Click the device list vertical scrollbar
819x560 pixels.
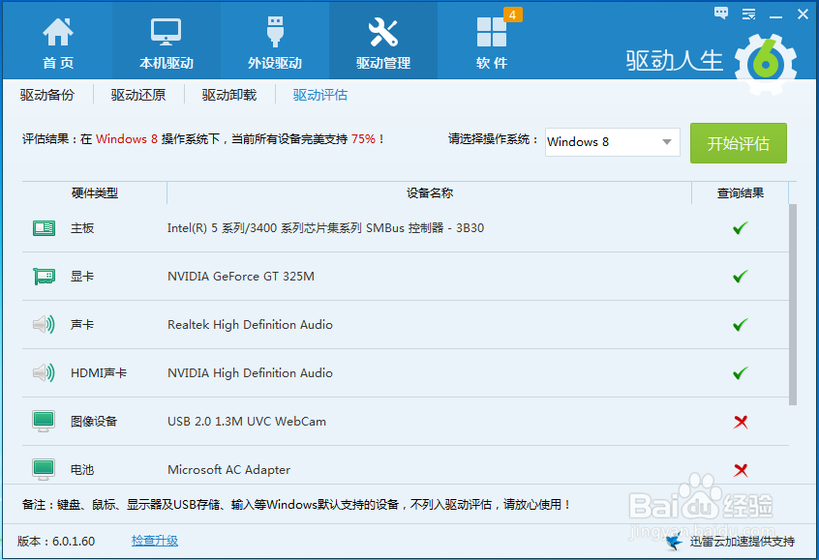(792, 305)
